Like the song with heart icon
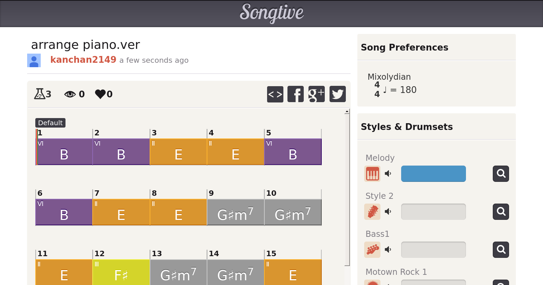Viewport: 543px width, 285px height. 100,94
